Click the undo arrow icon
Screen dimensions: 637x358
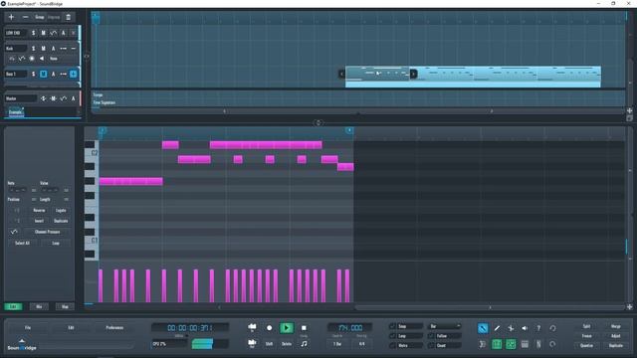(552, 328)
